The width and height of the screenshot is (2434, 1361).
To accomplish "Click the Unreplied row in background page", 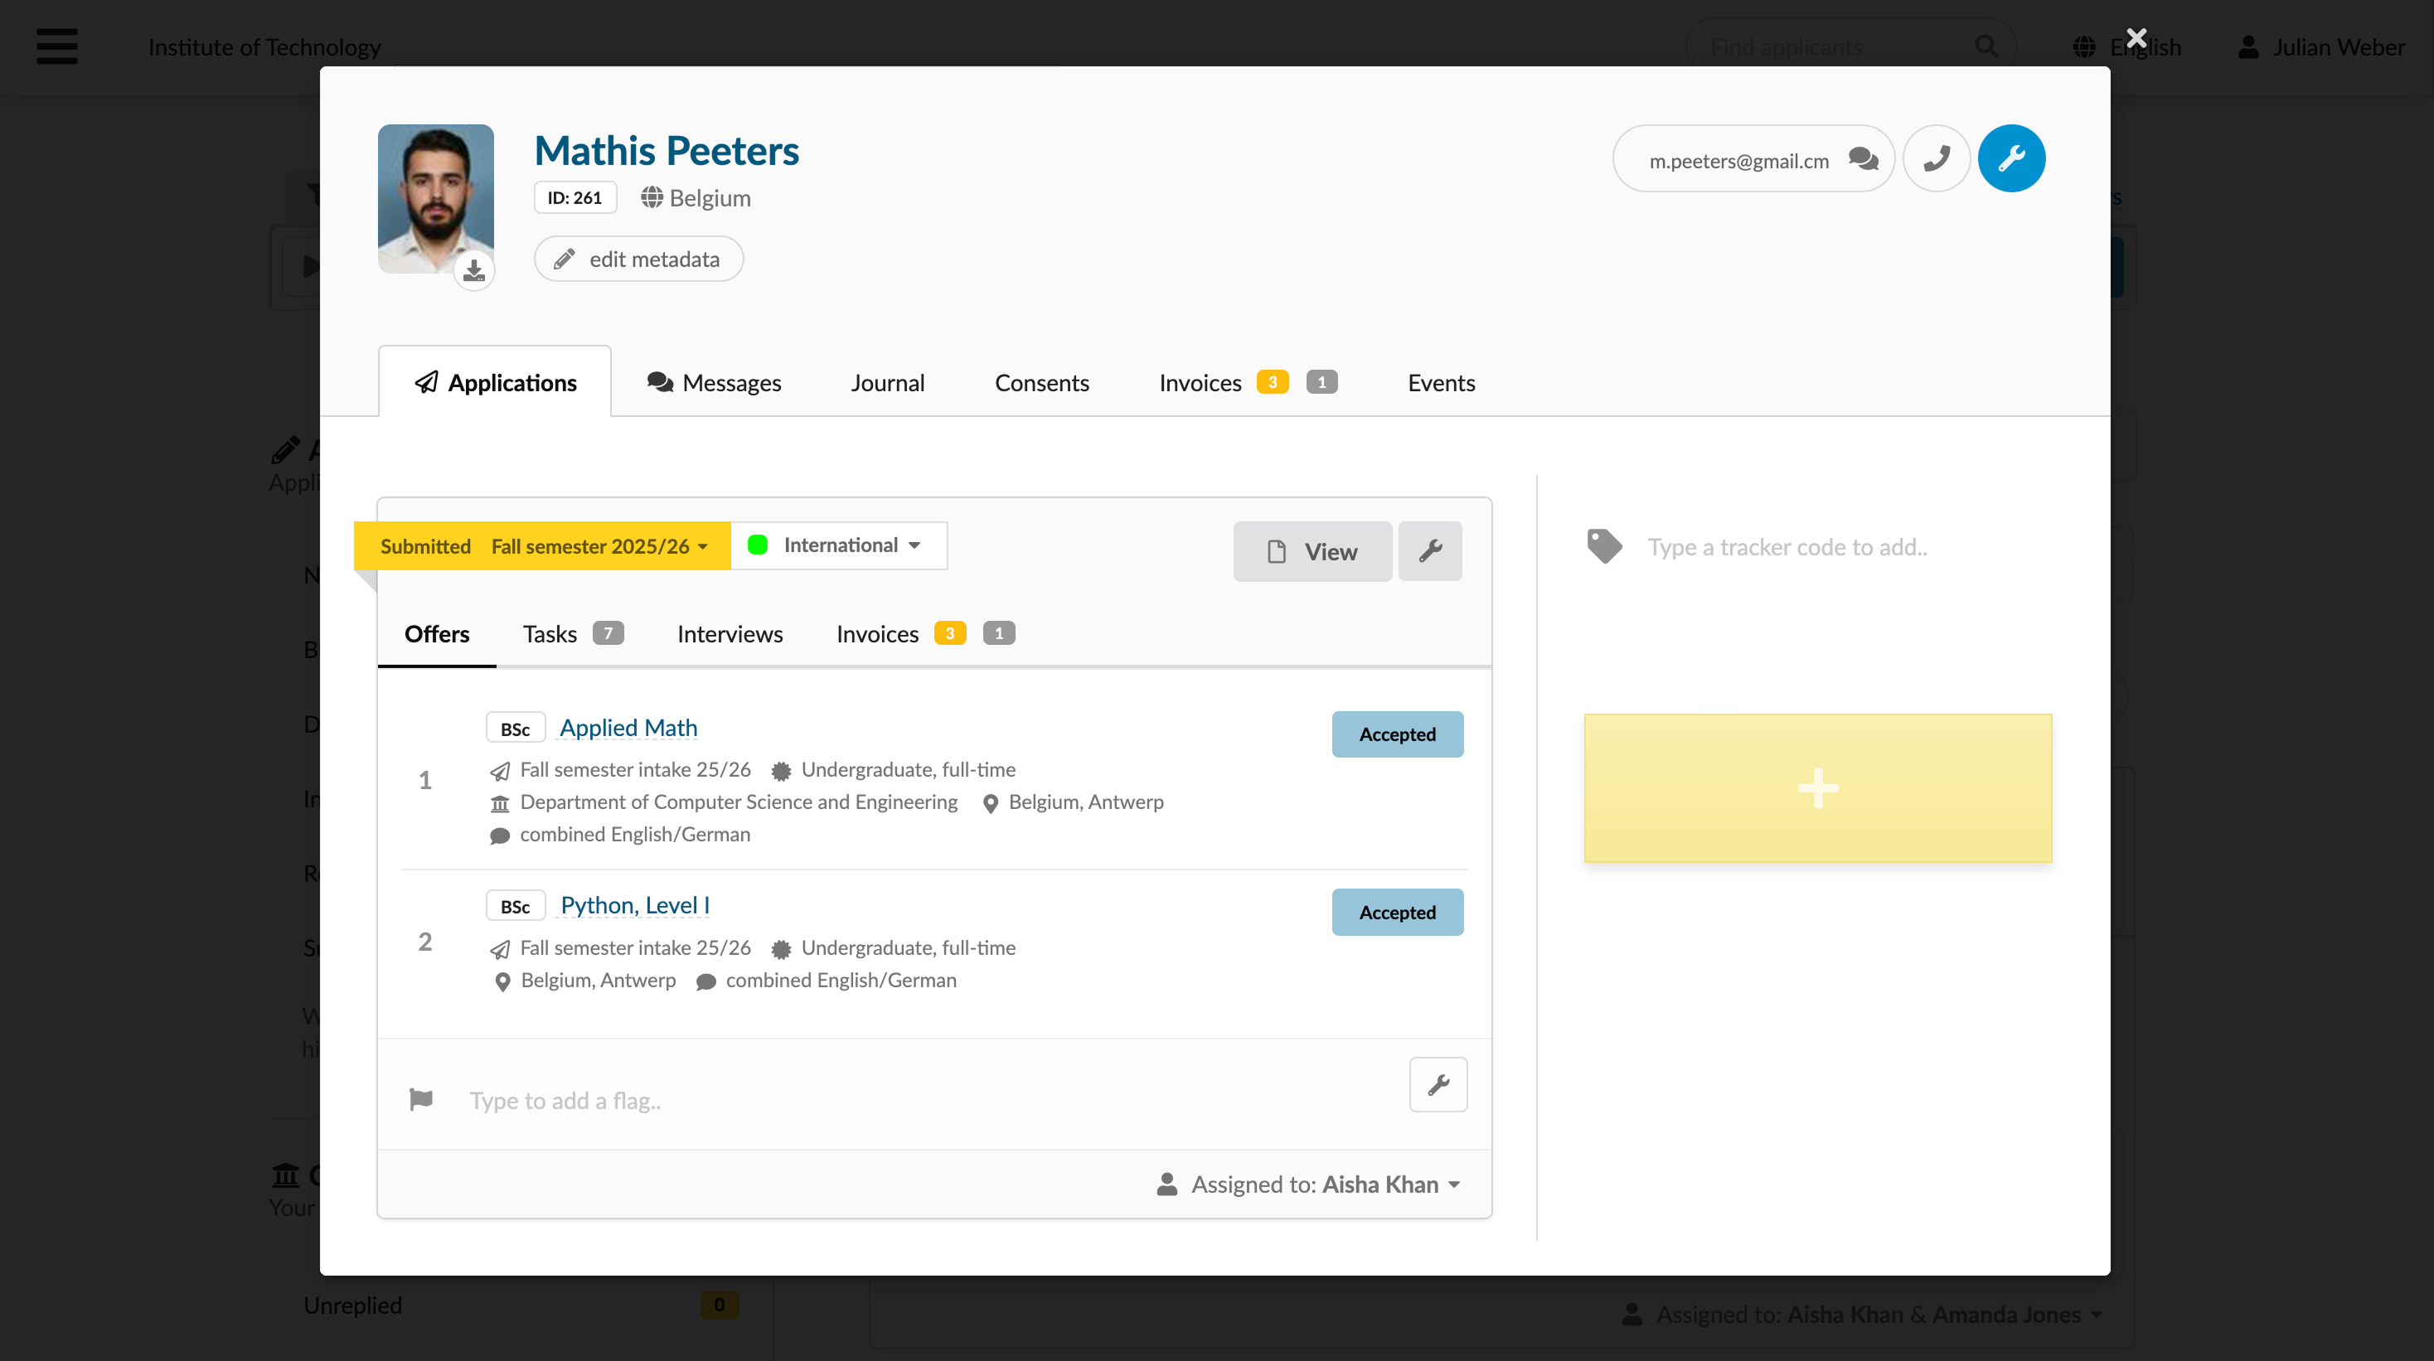I will [521, 1305].
